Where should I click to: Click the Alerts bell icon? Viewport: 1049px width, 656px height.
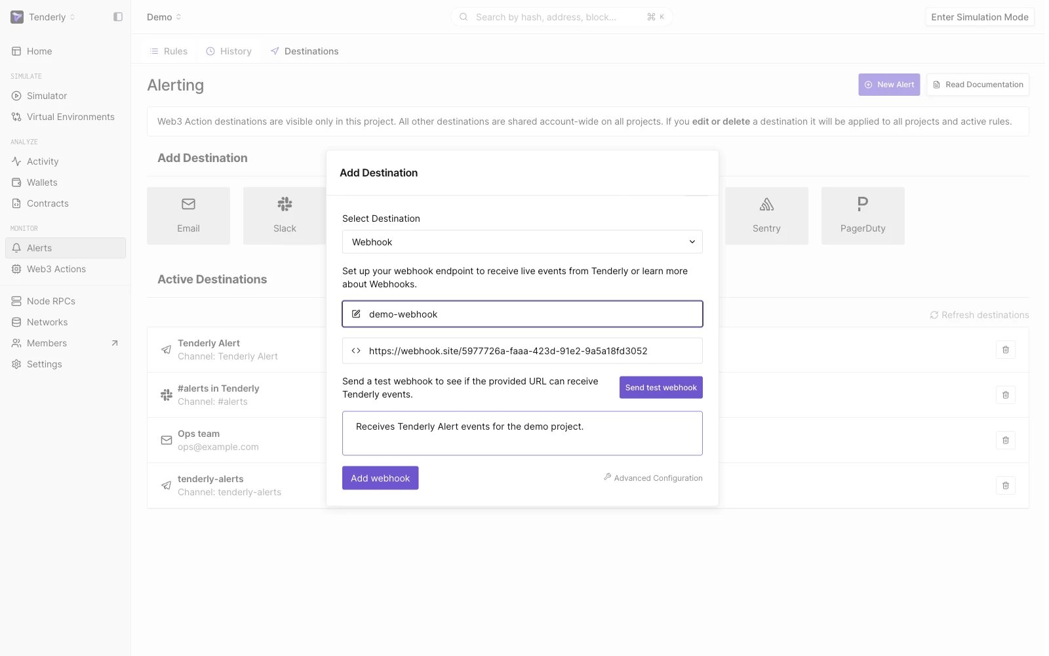pyautogui.click(x=16, y=248)
